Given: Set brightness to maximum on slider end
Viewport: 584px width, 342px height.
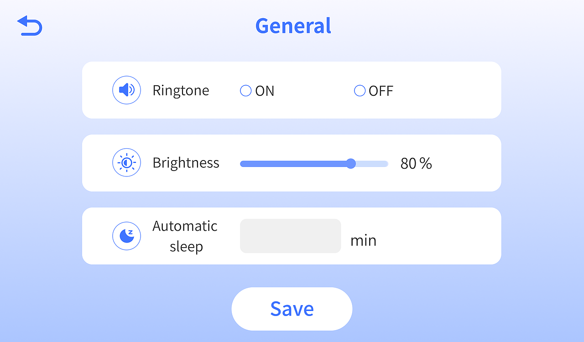Looking at the screenshot, I should (387, 164).
